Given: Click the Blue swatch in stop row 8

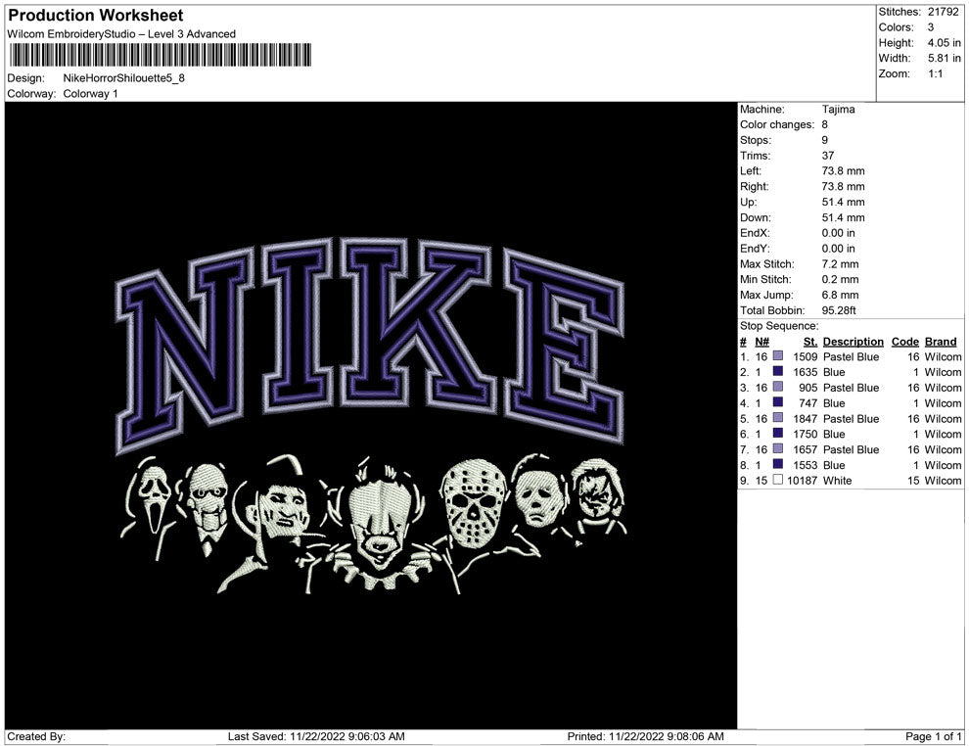Looking at the screenshot, I should (x=778, y=464).
